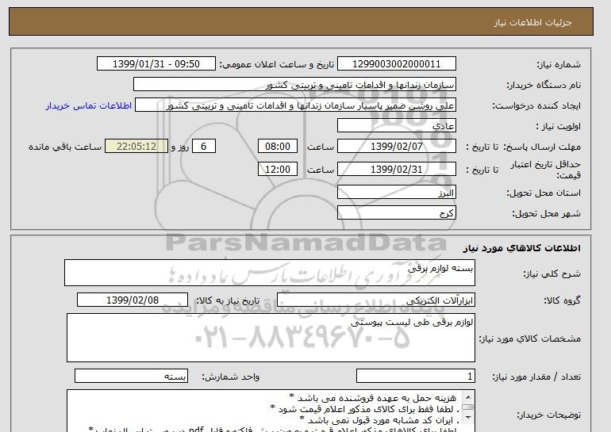Click the label اولویت نیاز
The width and height of the screenshot is (611, 432).
tap(558, 126)
